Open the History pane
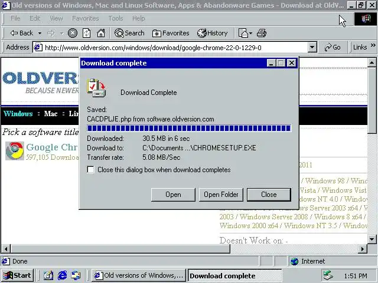 point(213,33)
